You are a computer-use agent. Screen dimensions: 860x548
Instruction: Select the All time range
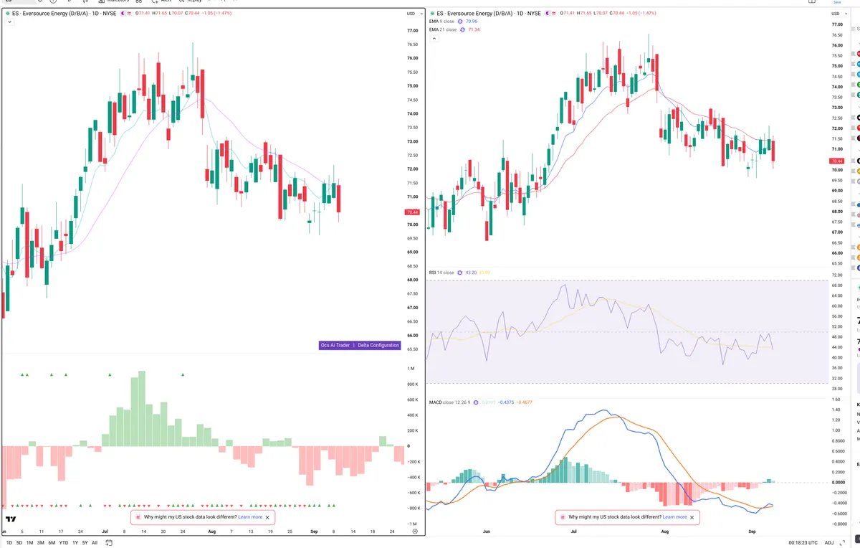[95, 543]
